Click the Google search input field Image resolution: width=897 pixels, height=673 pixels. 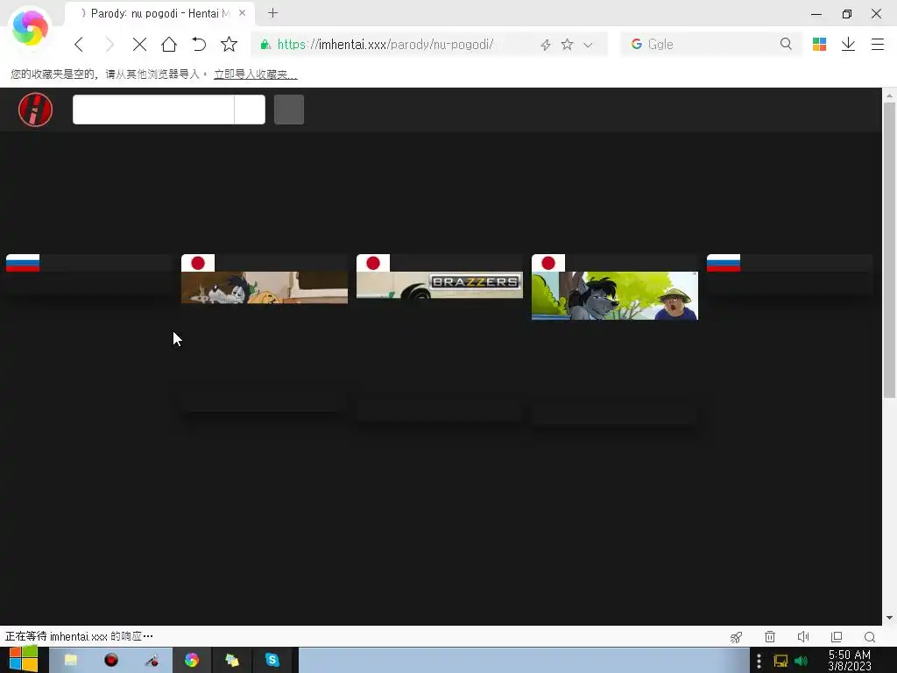(x=710, y=45)
